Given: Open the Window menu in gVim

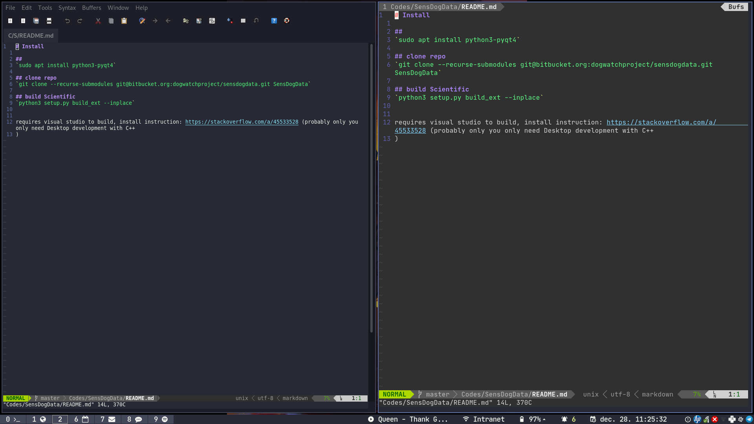Looking at the screenshot, I should tap(118, 8).
